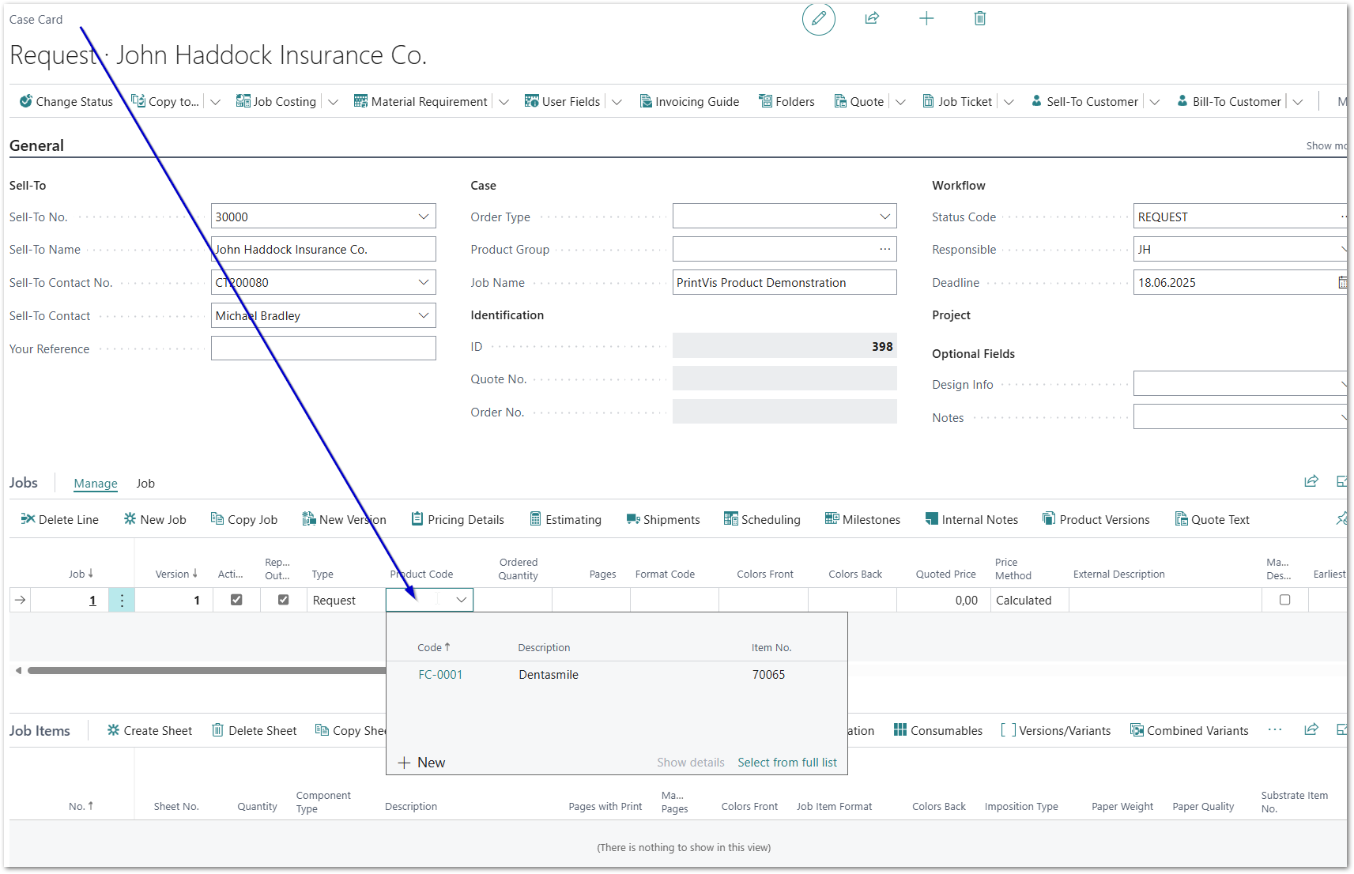Expand Job Costing dropdown arrow
The height and width of the screenshot is (874, 1354).
pyautogui.click(x=334, y=102)
